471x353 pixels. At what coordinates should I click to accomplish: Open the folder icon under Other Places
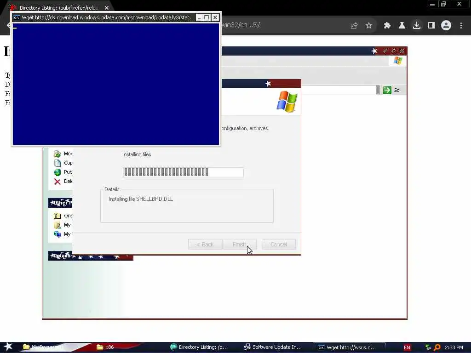pos(57,216)
